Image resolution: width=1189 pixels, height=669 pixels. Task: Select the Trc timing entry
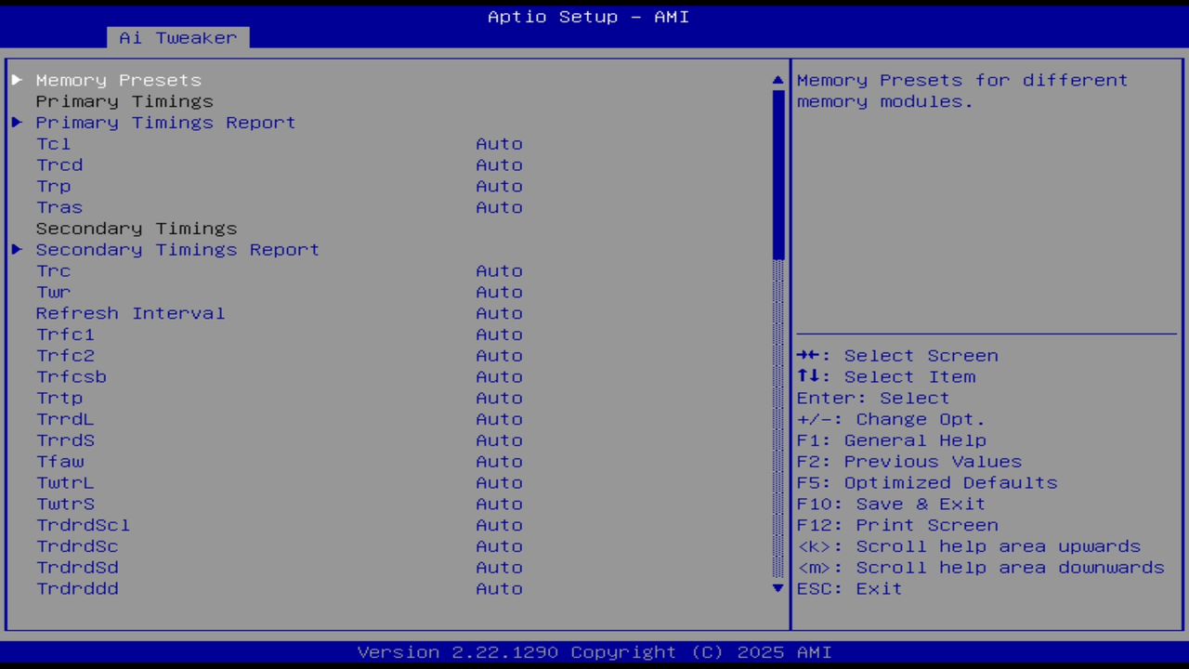pyautogui.click(x=53, y=270)
